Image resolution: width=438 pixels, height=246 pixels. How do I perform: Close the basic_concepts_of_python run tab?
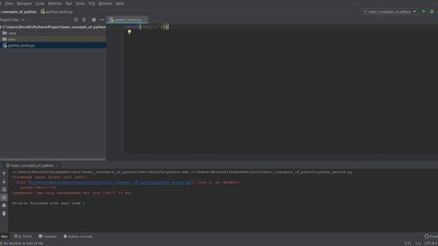(x=56, y=165)
